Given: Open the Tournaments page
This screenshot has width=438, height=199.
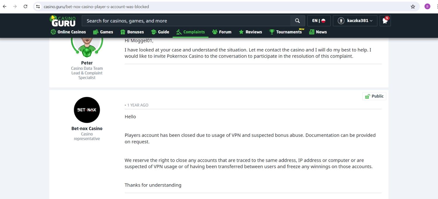Looking at the screenshot, I should pos(286,32).
